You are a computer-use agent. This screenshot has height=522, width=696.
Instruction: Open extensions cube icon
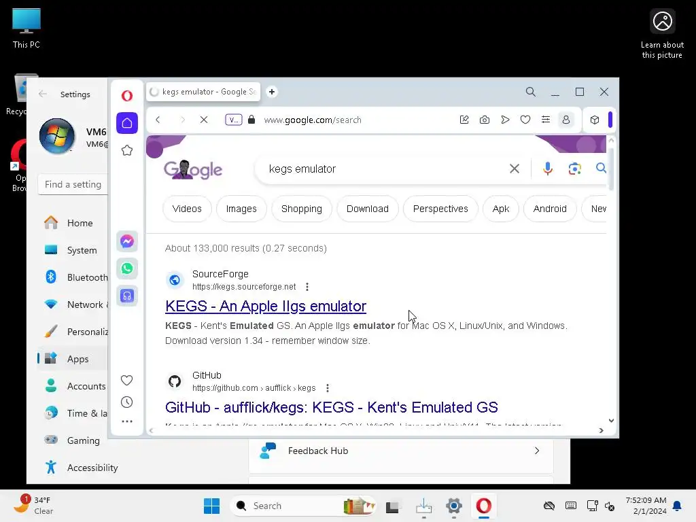(595, 120)
